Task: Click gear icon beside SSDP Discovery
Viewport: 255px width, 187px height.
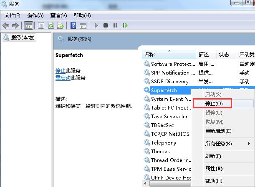Action: (x=146, y=81)
